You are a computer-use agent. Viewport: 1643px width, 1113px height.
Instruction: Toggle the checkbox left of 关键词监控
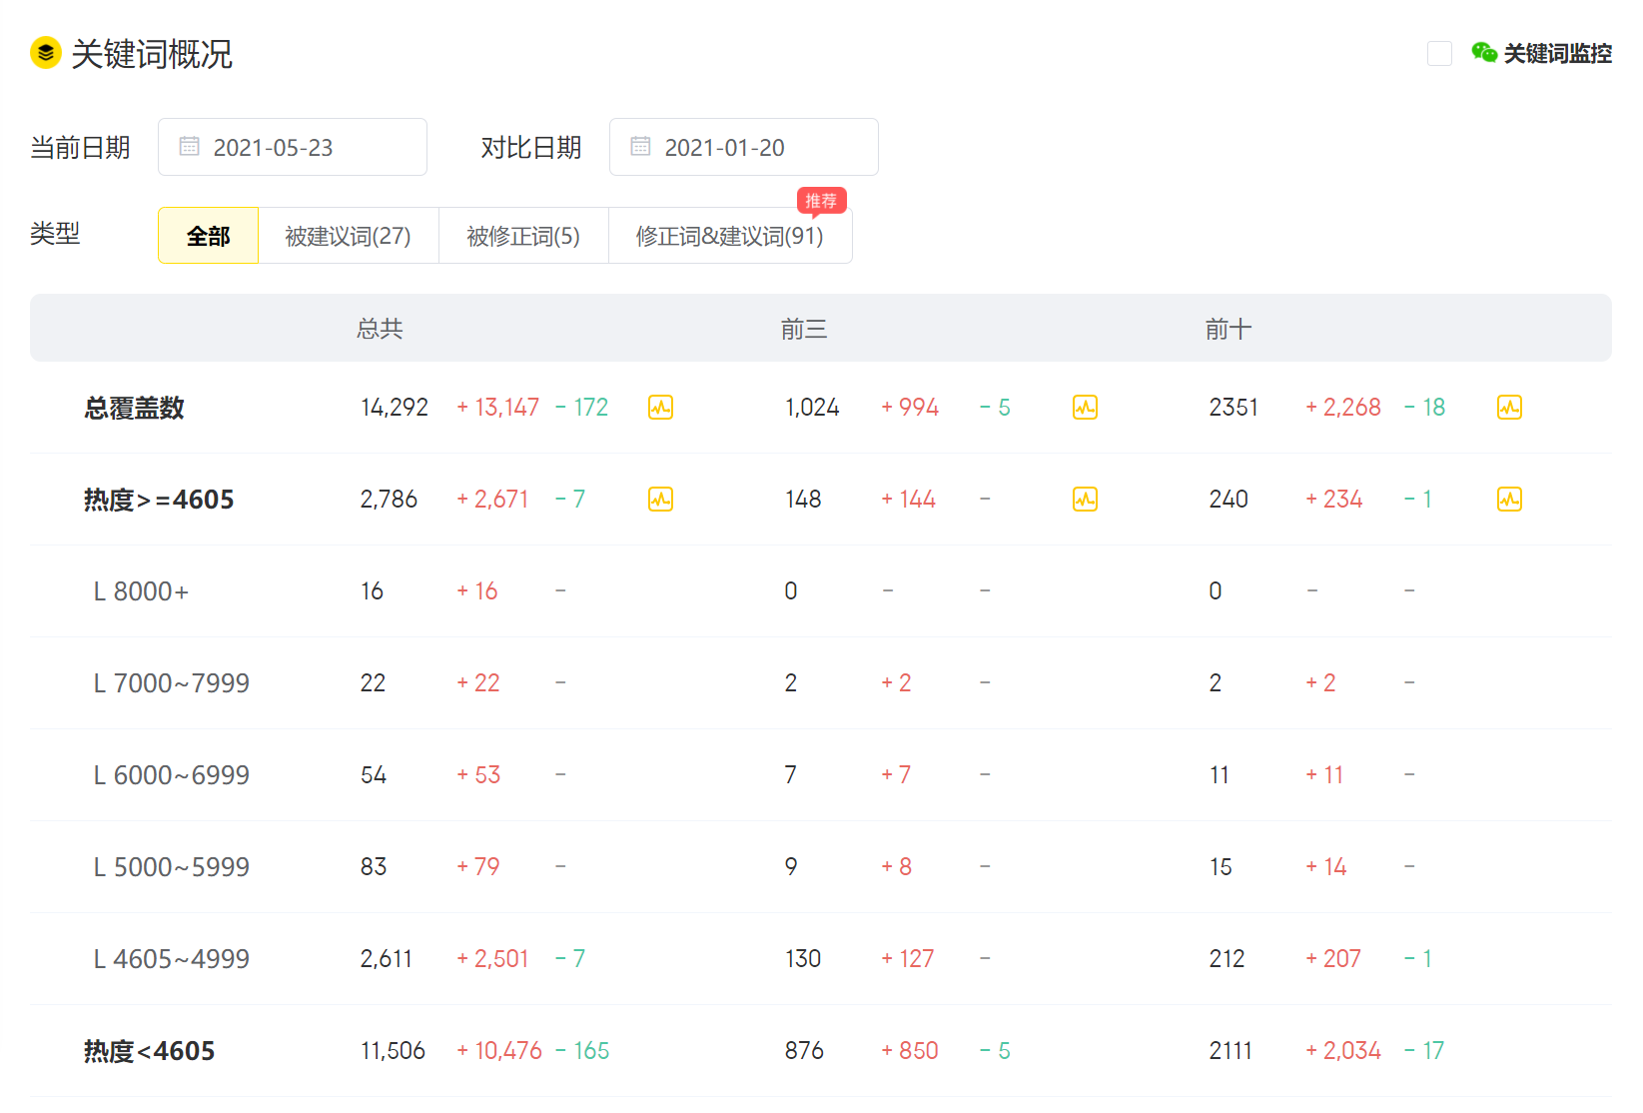point(1439,53)
